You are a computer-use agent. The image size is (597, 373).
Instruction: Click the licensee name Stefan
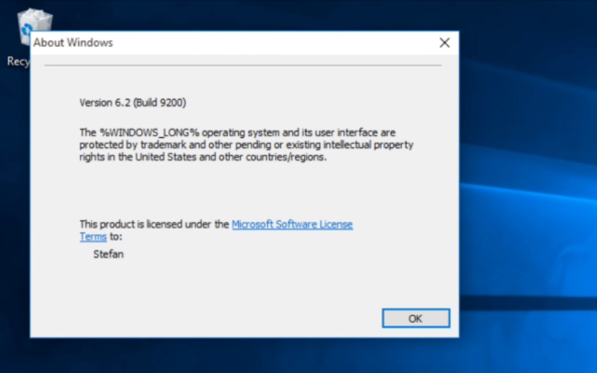pos(108,254)
